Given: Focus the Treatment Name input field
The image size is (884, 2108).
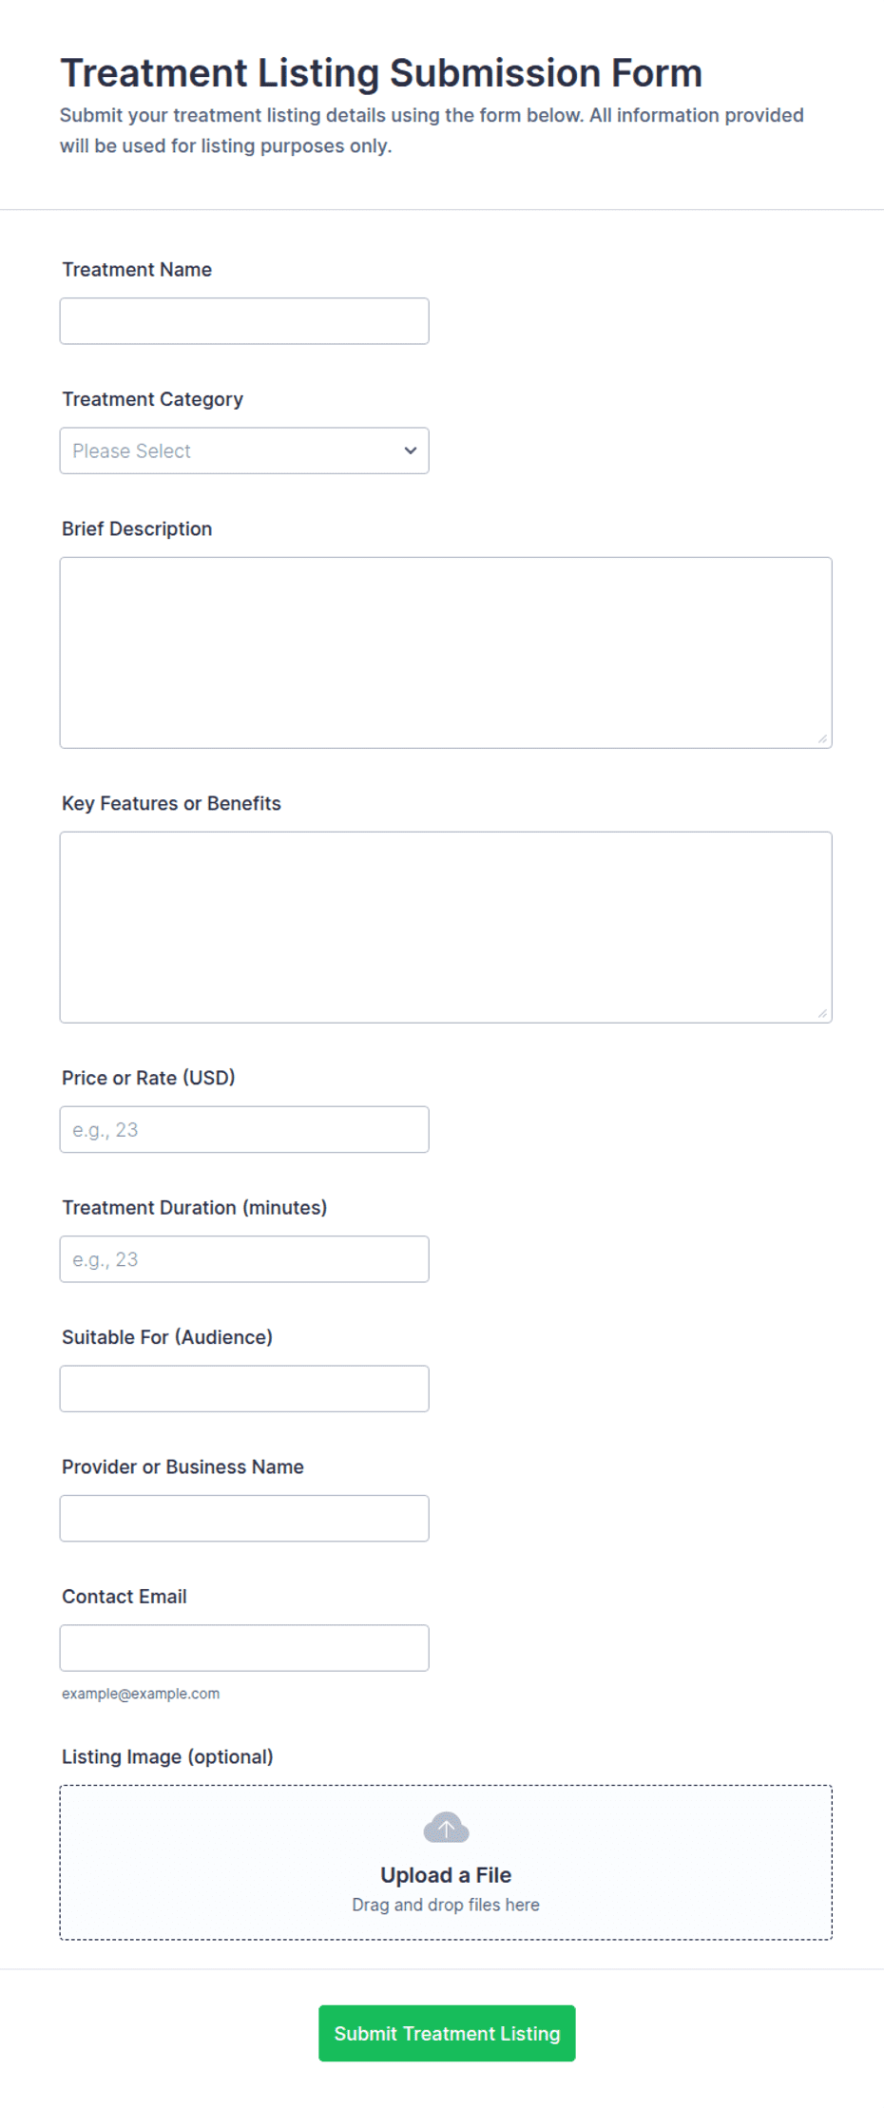Looking at the screenshot, I should [244, 321].
